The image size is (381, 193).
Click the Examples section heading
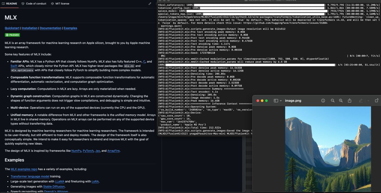pyautogui.click(x=15, y=160)
